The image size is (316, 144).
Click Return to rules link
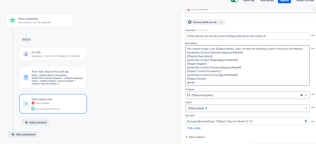[306, 1]
